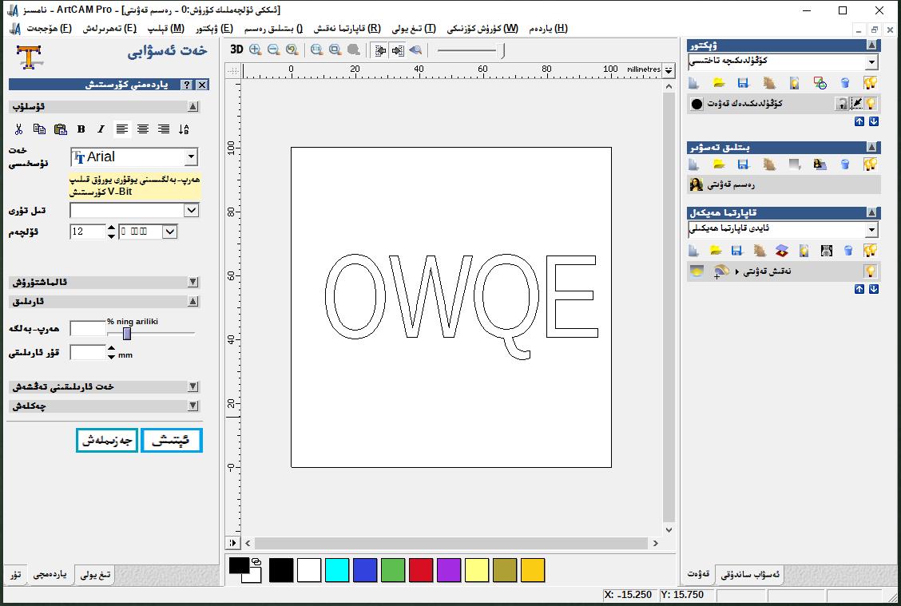Screen dimensions: 901x606
Task: Delete the vector layer with the trash icon
Action: pyautogui.click(x=845, y=83)
